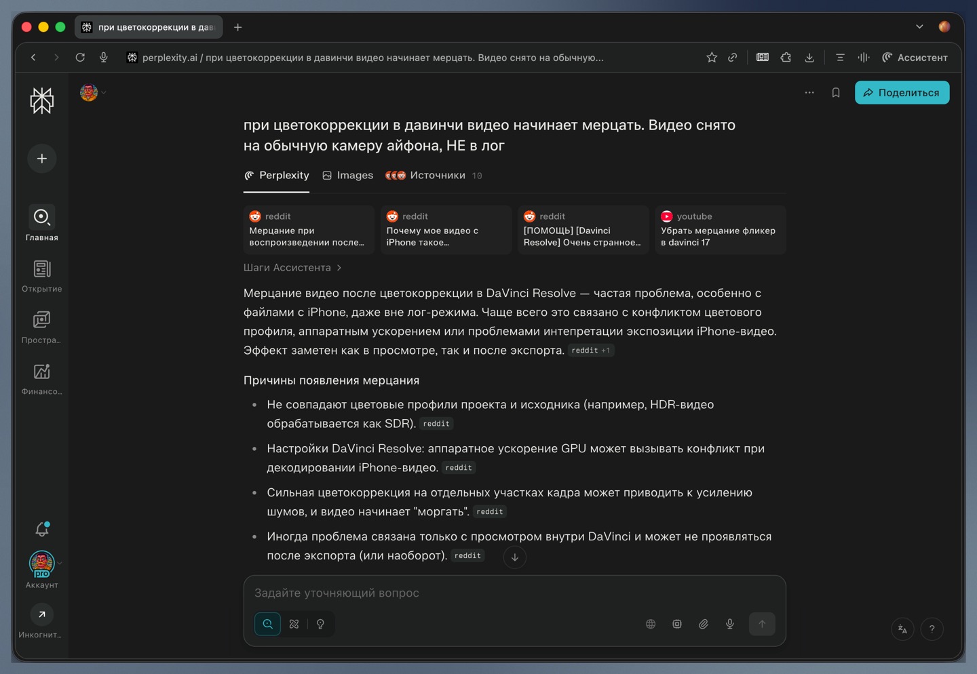Switch to the Perplexity answer tab

point(277,176)
